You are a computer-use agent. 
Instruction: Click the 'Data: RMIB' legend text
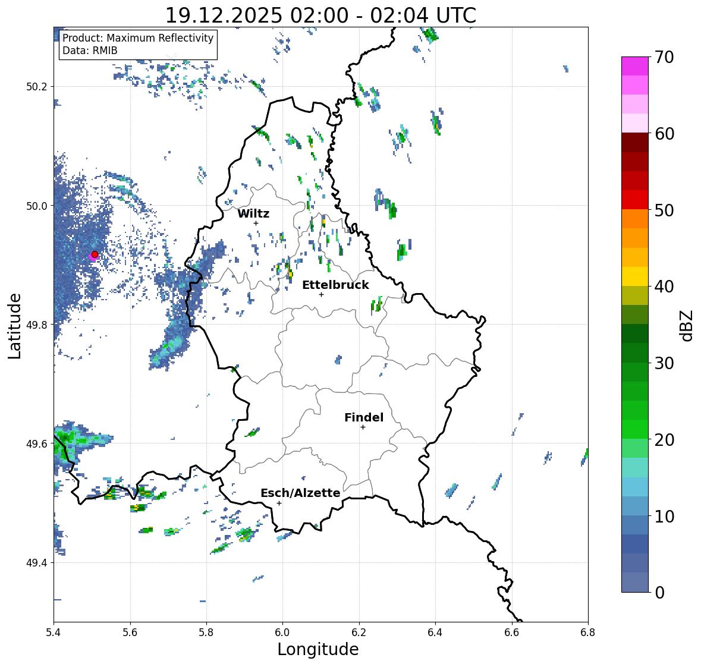point(90,51)
